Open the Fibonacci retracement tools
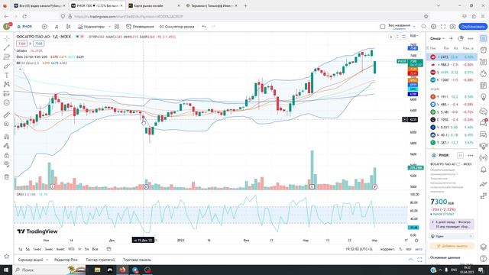Image resolution: width=489 pixels, height=275 pixels. pos(7,57)
